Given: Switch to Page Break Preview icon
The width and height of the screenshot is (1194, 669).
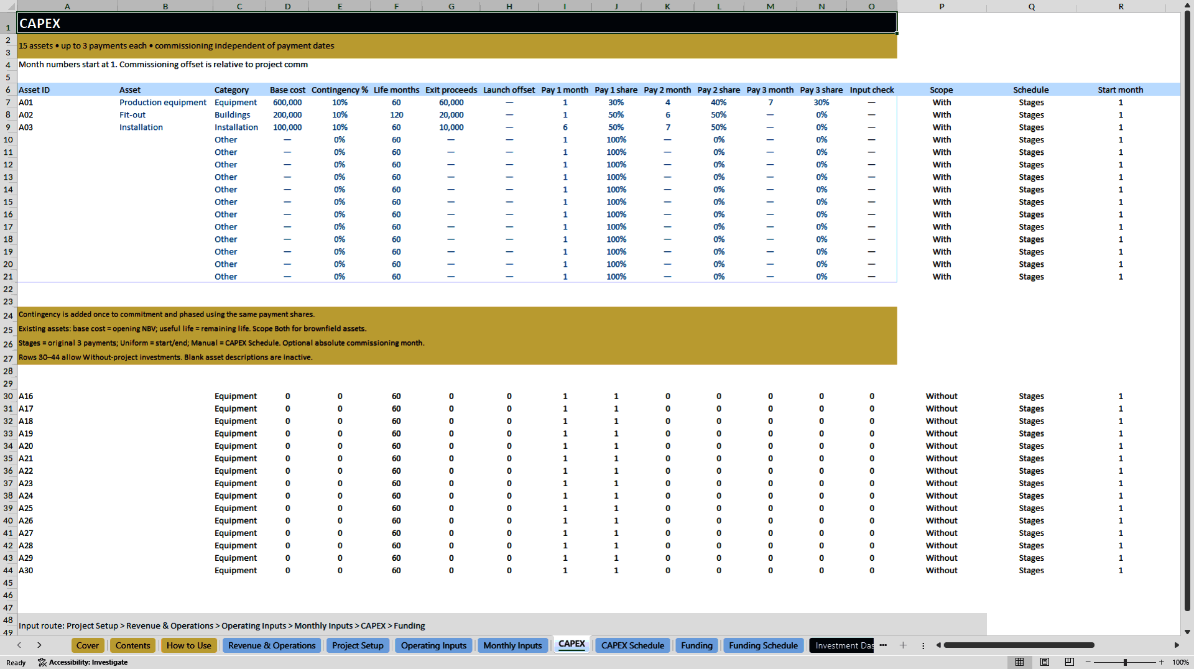Looking at the screenshot, I should [x=1070, y=662].
